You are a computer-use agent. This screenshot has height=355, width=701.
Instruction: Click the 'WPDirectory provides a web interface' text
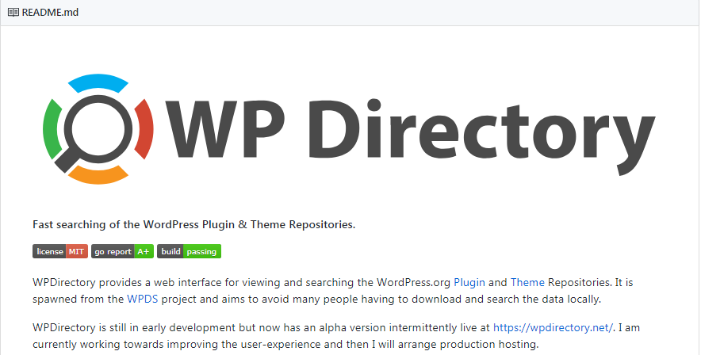tap(332, 291)
